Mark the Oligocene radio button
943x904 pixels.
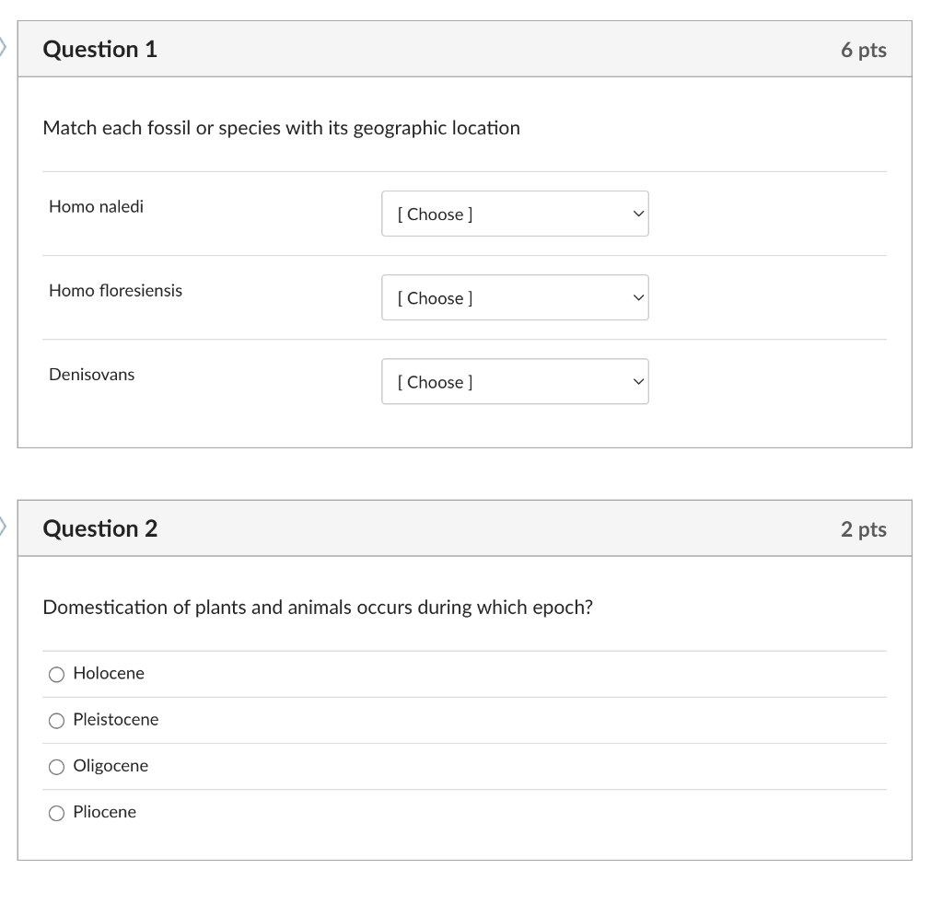pos(57,766)
